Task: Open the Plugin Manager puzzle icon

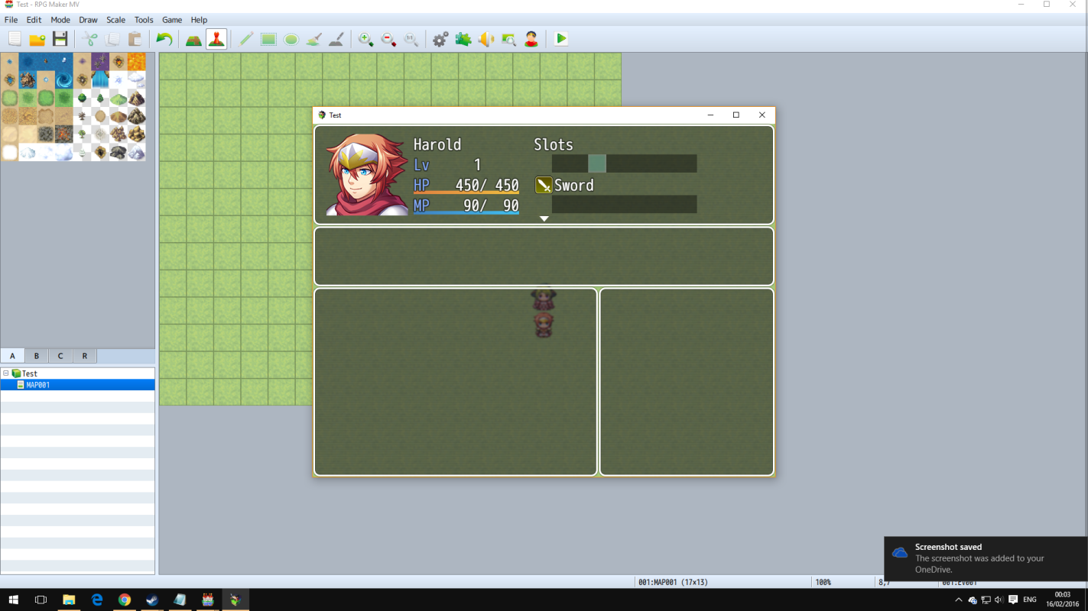Action: (x=463, y=39)
